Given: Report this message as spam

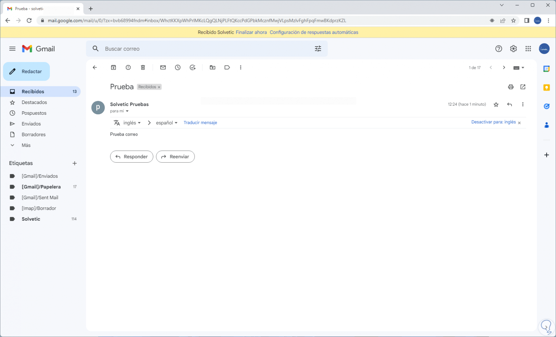Looking at the screenshot, I should coord(128,67).
